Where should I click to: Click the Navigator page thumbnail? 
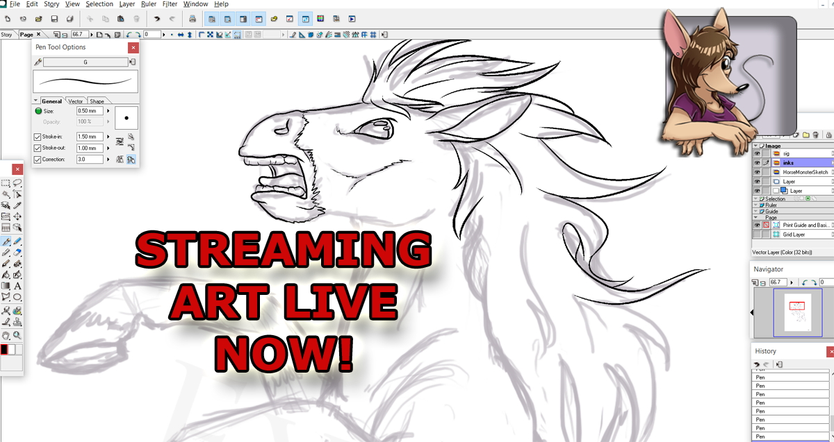click(798, 312)
